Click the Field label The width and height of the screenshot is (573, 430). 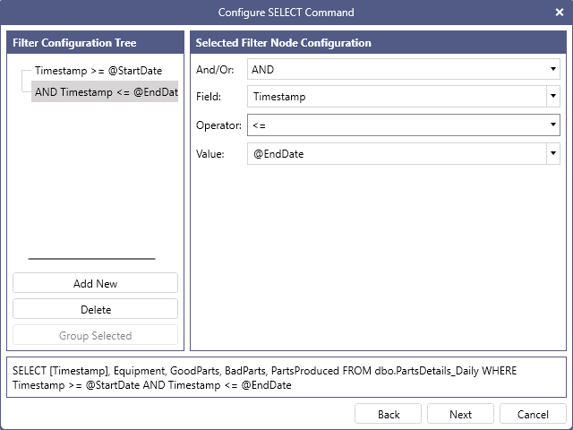click(209, 97)
